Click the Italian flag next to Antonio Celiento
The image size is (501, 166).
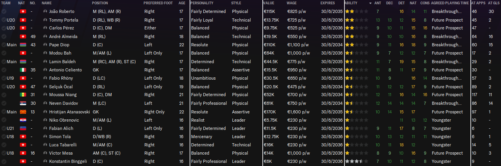click(22, 70)
